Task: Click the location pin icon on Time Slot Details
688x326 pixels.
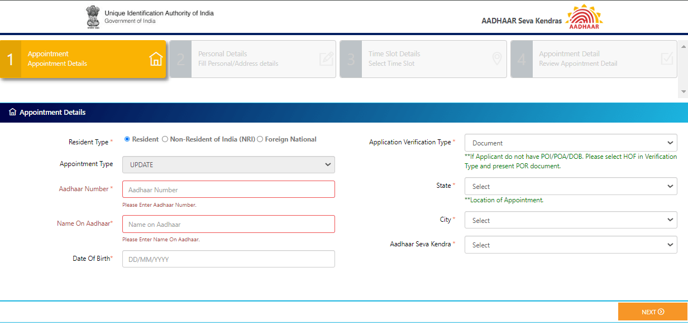Action: tap(497, 57)
